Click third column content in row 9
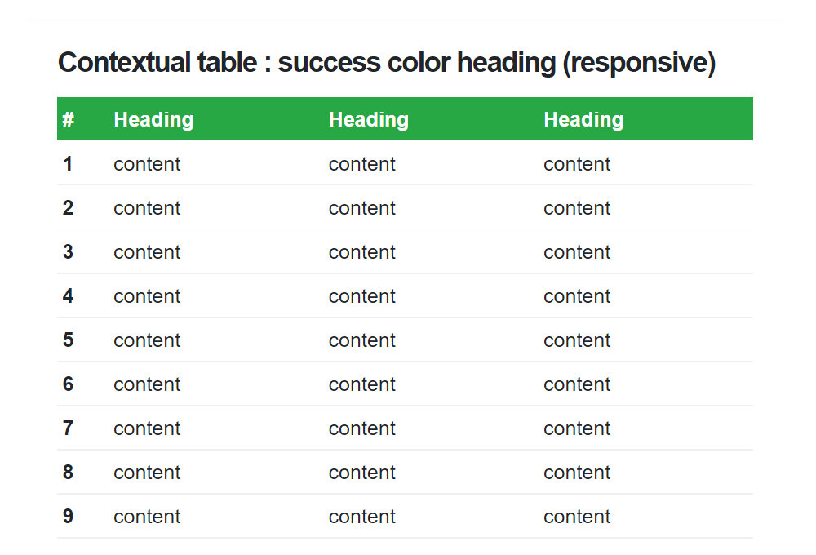The height and width of the screenshot is (555, 816). pos(577,517)
